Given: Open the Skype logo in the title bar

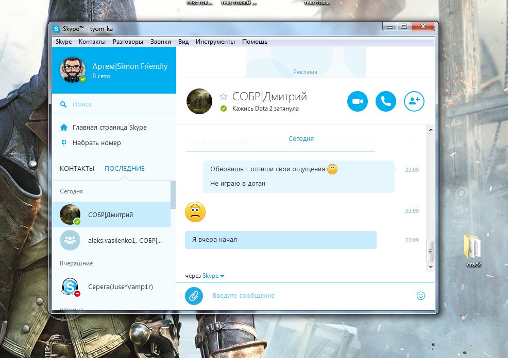Looking at the screenshot, I should click(x=56, y=29).
